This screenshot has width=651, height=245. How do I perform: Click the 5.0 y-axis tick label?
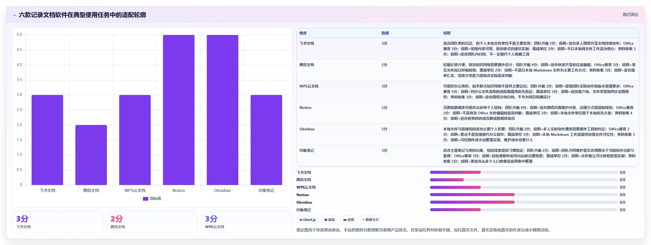19,35
